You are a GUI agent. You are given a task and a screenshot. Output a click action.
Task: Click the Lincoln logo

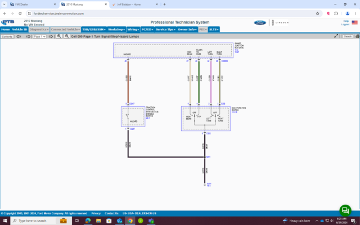click(280, 22)
